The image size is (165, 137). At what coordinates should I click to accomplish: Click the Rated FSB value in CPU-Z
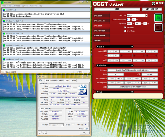pyautogui.click(x=55, y=119)
